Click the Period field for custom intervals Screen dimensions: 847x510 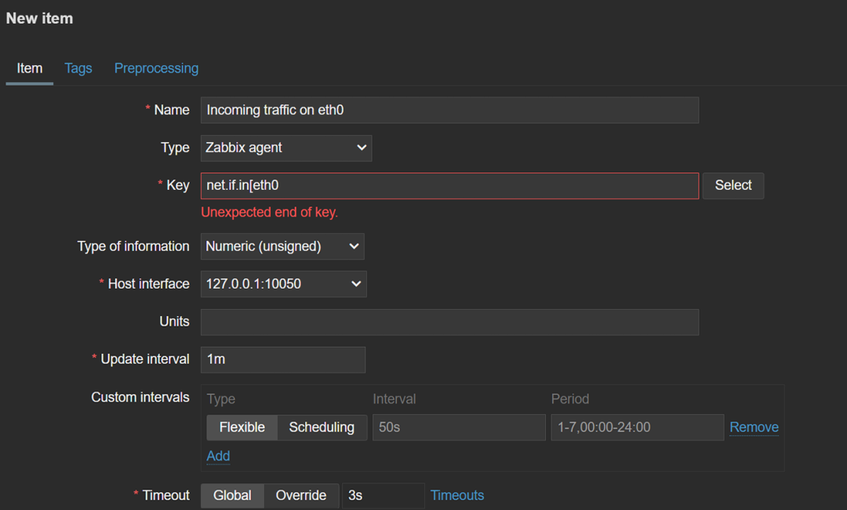click(x=637, y=428)
